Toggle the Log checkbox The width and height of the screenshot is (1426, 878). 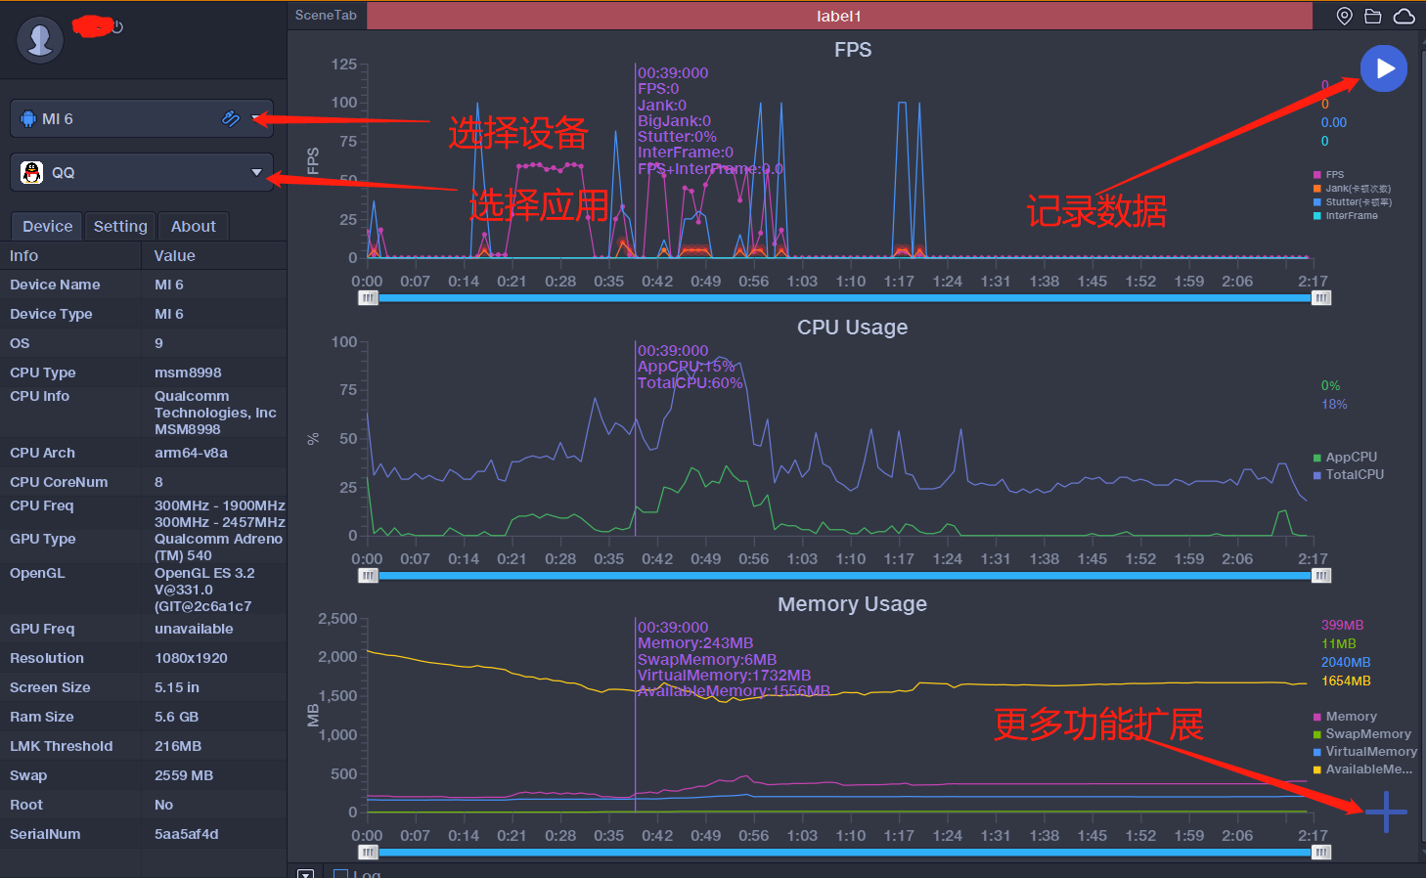pos(340,874)
